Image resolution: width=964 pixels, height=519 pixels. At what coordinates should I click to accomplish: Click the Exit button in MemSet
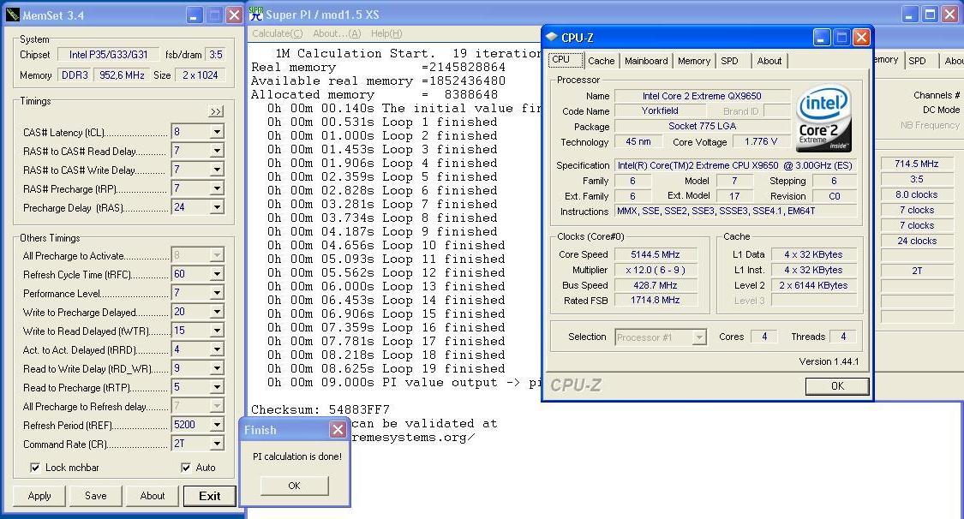[x=209, y=496]
